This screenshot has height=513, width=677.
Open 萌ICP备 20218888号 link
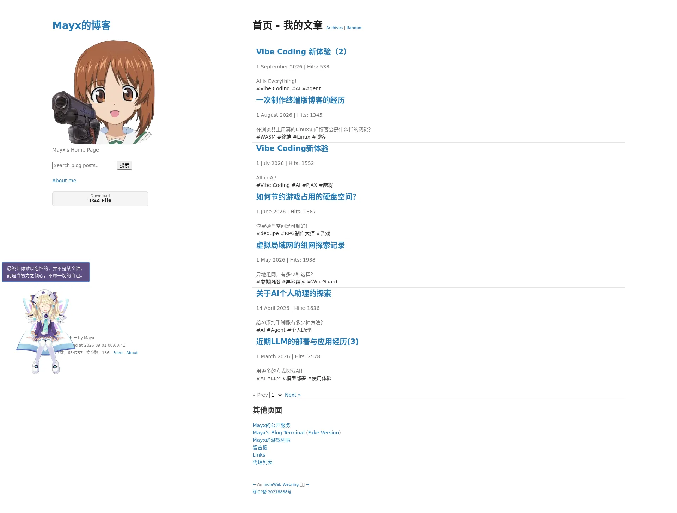pos(272,492)
